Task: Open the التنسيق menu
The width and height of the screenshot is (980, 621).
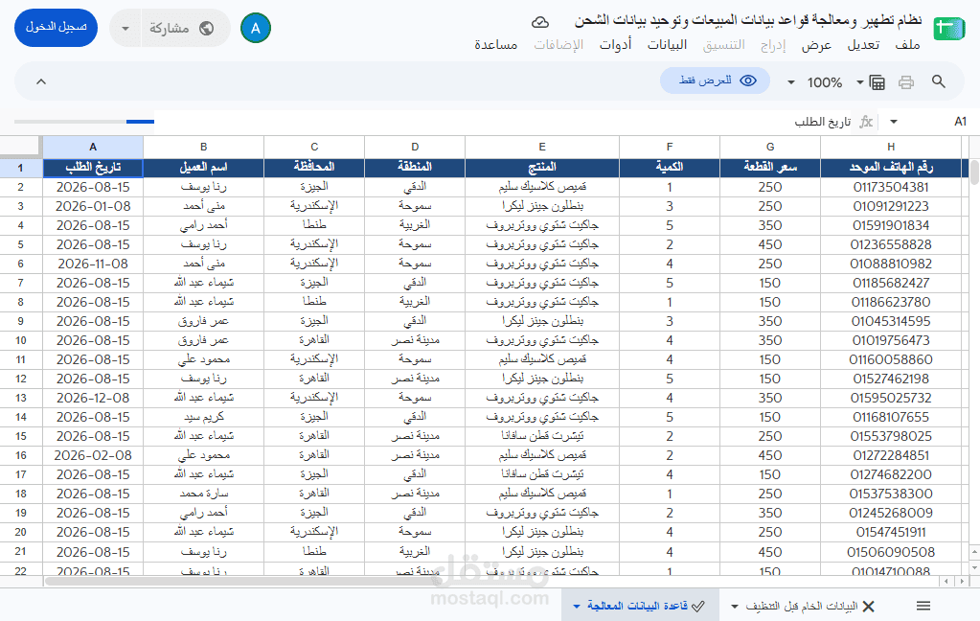Action: pos(724,45)
